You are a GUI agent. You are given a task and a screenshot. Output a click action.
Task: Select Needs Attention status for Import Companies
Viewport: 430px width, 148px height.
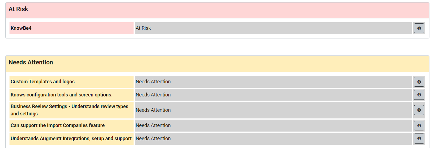click(273, 125)
